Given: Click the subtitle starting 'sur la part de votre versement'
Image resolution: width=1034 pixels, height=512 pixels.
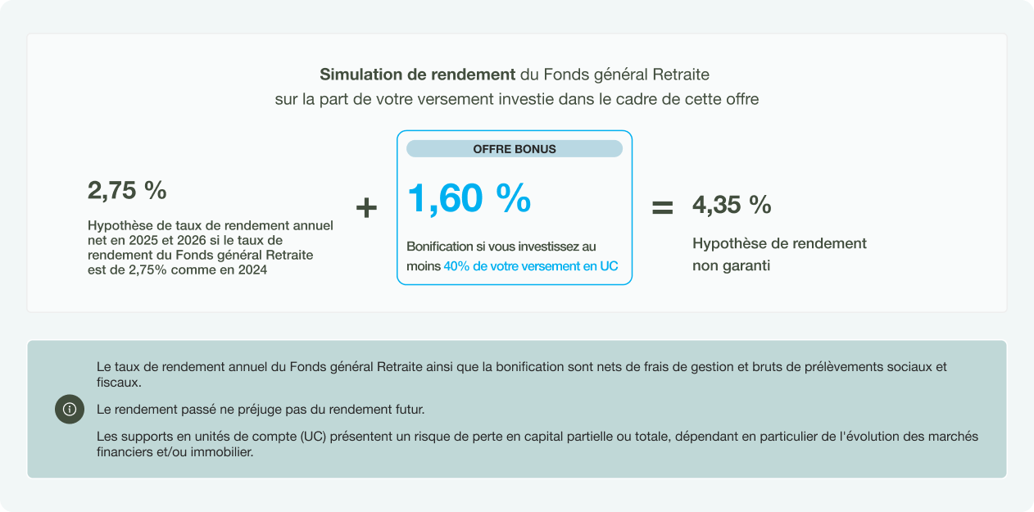Looking at the screenshot, I should coord(517,99).
